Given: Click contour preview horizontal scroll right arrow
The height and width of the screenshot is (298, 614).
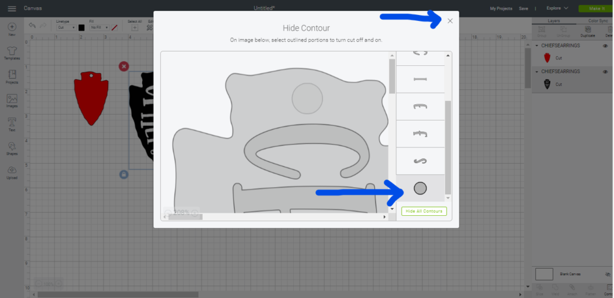Looking at the screenshot, I should [384, 216].
